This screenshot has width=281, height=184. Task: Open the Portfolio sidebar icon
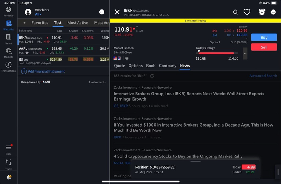pos(8,10)
